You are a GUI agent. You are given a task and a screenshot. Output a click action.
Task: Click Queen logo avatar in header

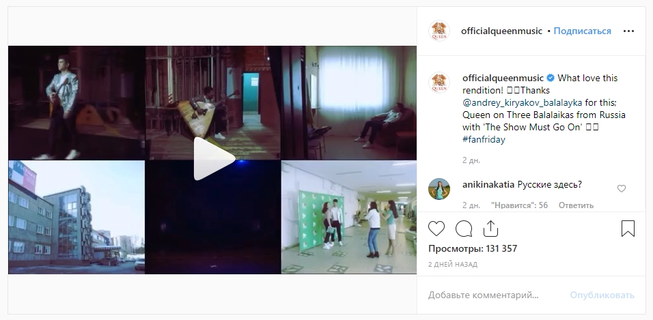click(x=439, y=31)
